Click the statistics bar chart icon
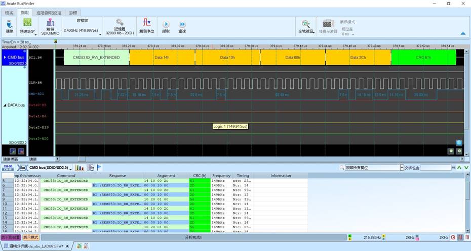This screenshot has width=471, height=251. pos(80,167)
